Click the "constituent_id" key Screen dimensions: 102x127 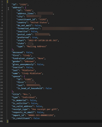tap(26, 20)
